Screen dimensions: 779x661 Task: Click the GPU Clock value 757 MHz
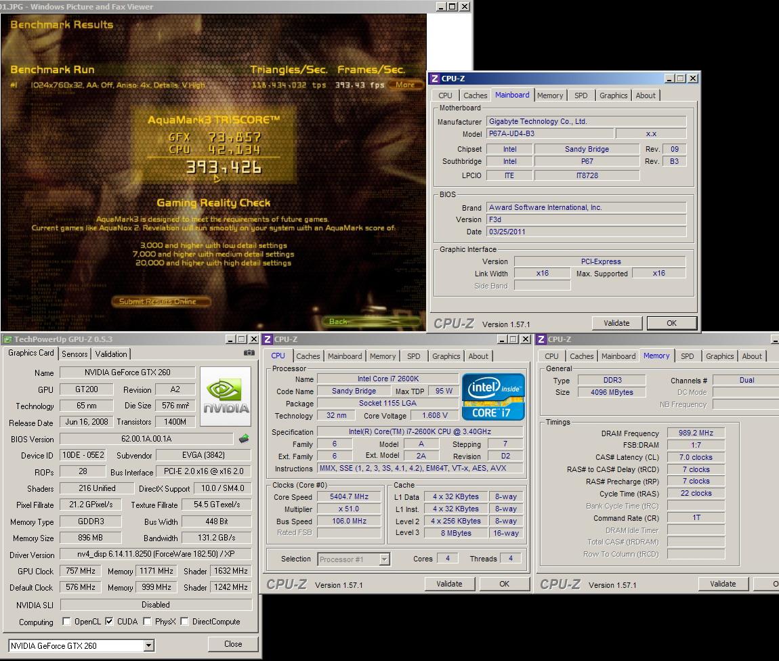(81, 571)
